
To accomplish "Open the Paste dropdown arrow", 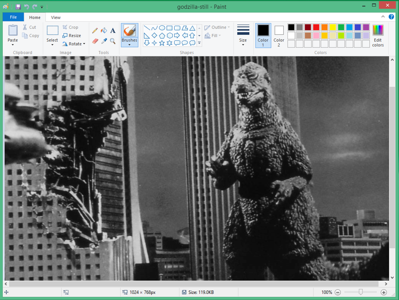I will [13, 45].
